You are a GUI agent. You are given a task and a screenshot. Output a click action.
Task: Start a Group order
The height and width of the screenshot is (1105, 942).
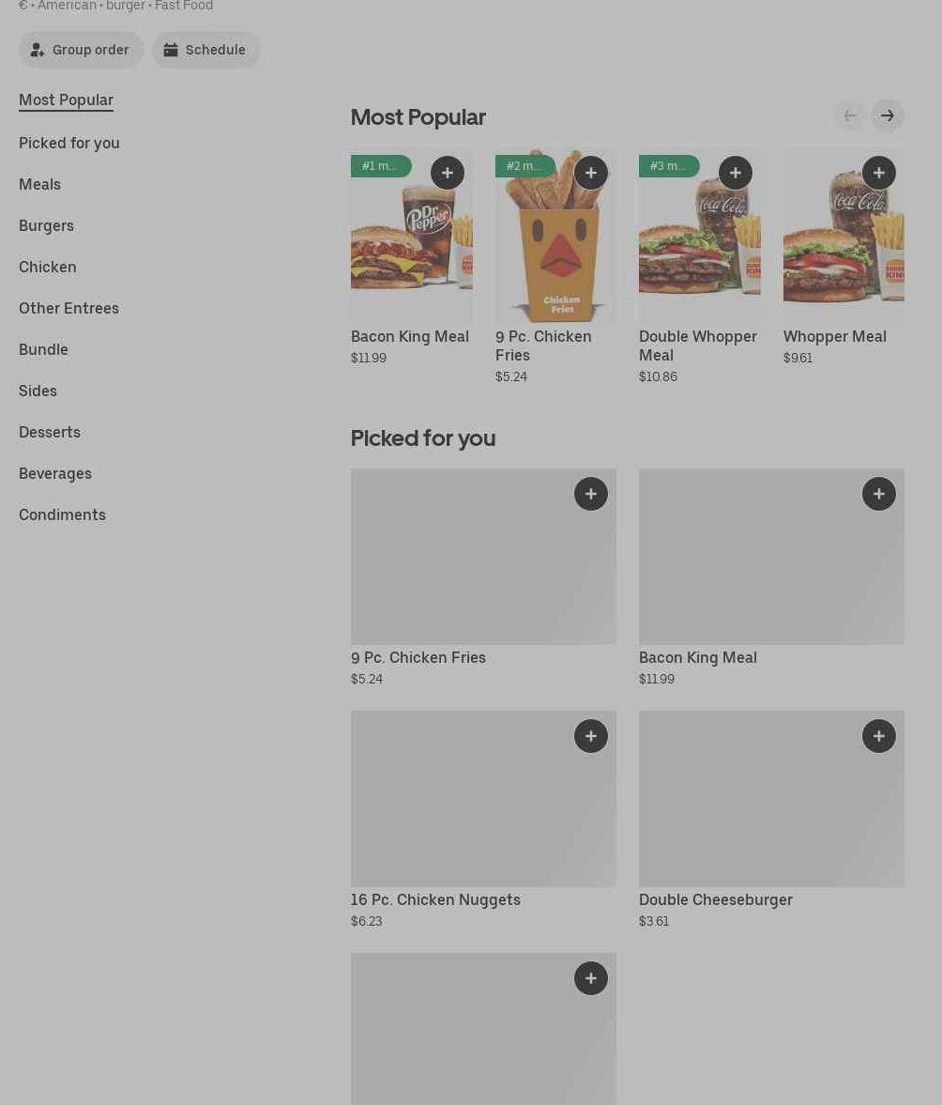[82, 50]
